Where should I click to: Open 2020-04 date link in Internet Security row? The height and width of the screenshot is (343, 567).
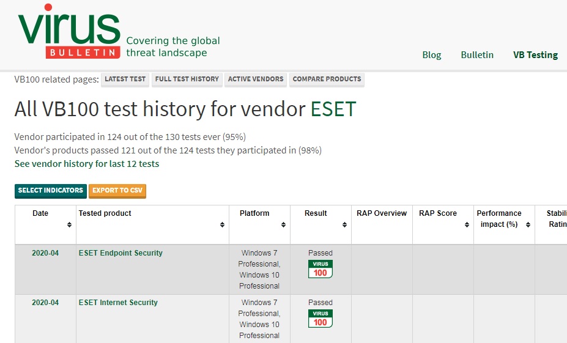[45, 303]
